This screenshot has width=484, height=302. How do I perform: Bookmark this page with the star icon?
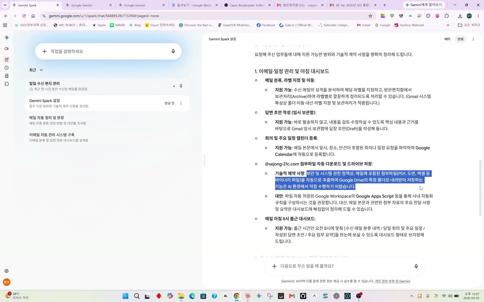370,16
